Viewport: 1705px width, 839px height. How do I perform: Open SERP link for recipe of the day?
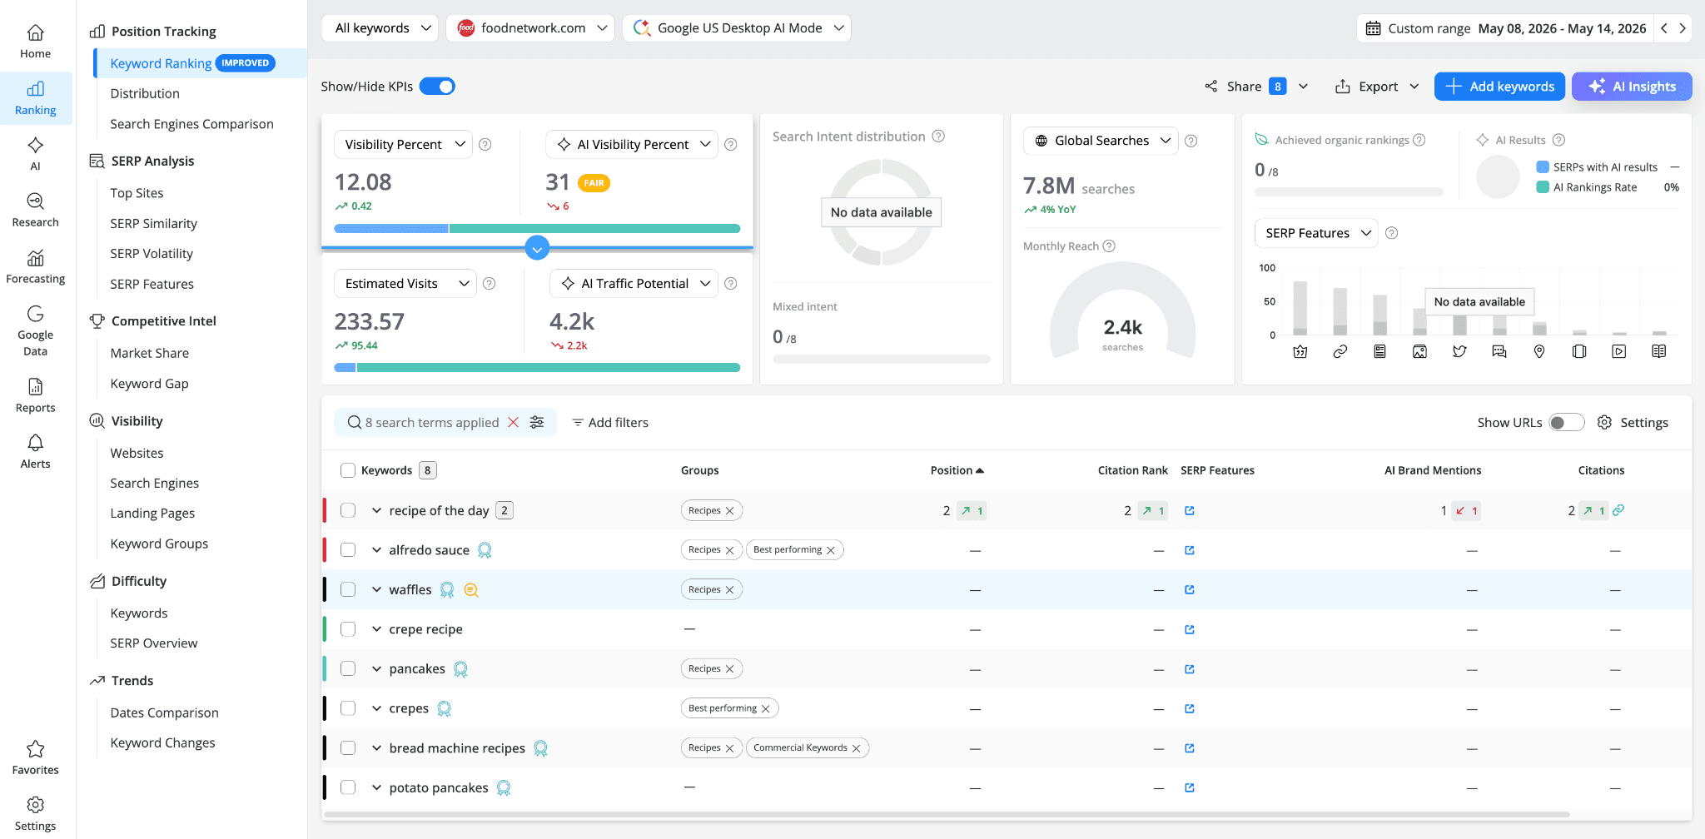[1190, 510]
